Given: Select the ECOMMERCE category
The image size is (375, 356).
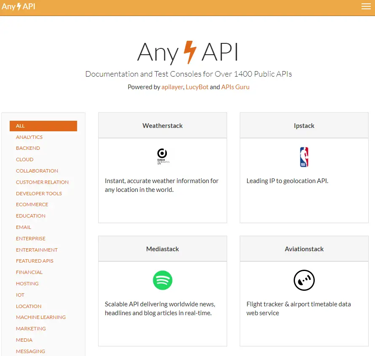Looking at the screenshot, I should [32, 204].
